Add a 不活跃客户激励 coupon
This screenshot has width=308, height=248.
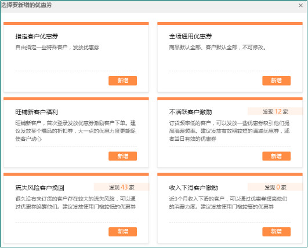coord(276,156)
